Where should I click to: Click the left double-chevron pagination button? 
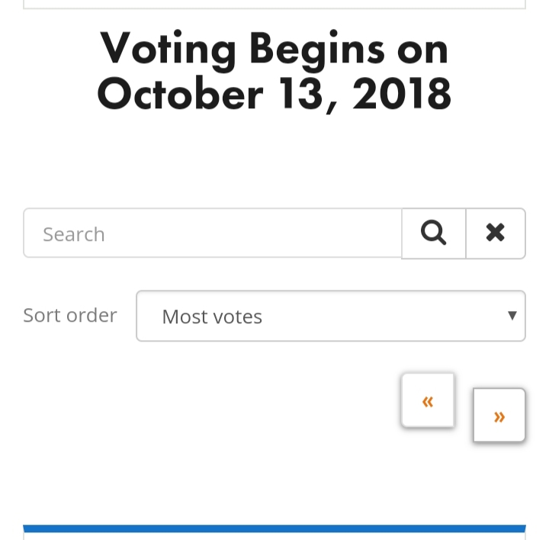click(x=428, y=400)
